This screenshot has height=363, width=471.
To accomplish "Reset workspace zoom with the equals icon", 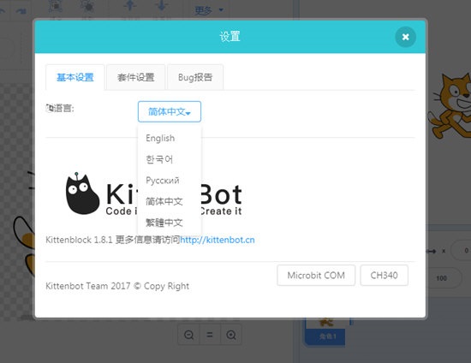I will click(x=210, y=335).
